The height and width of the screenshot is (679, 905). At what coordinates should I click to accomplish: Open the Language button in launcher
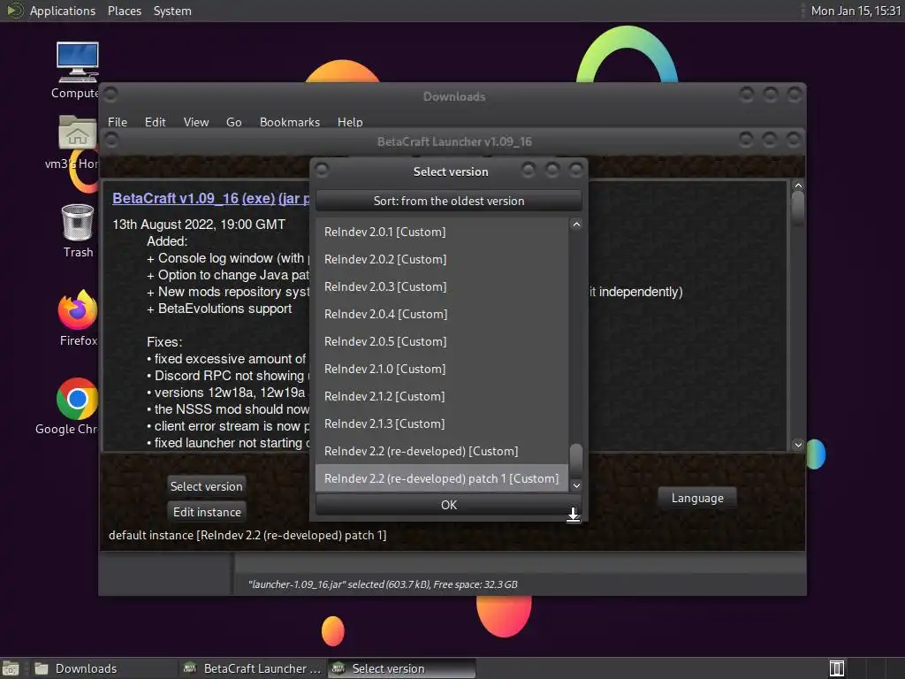697,498
